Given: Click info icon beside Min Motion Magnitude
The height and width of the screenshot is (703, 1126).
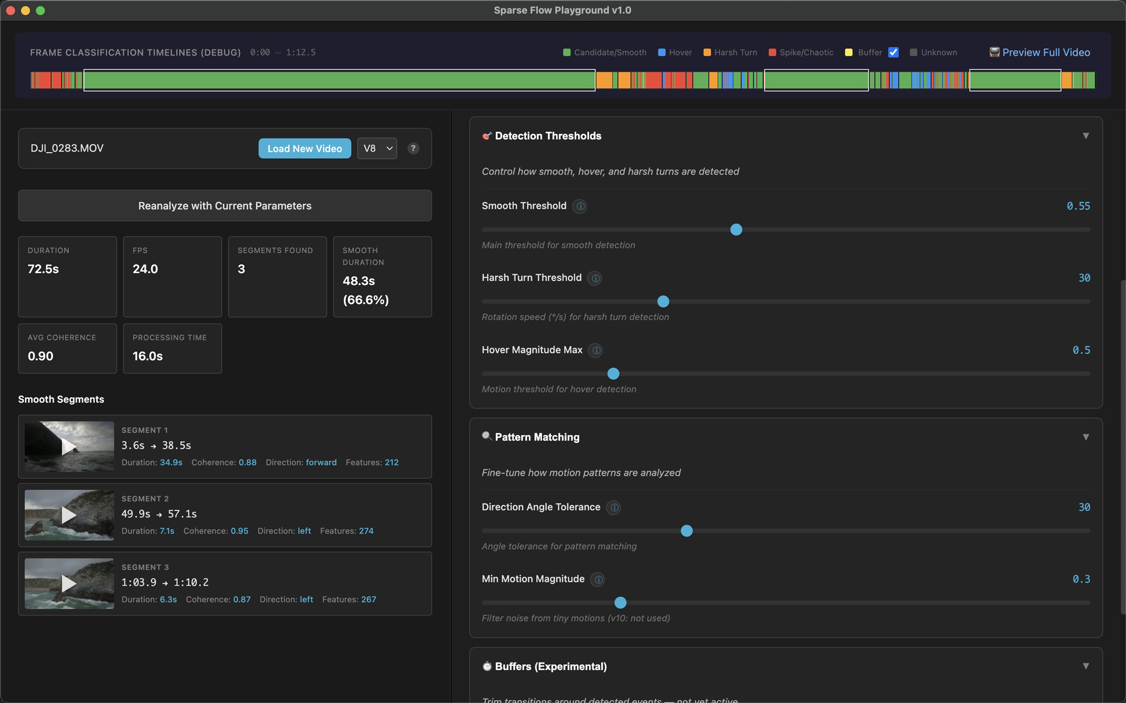Looking at the screenshot, I should click(x=598, y=579).
